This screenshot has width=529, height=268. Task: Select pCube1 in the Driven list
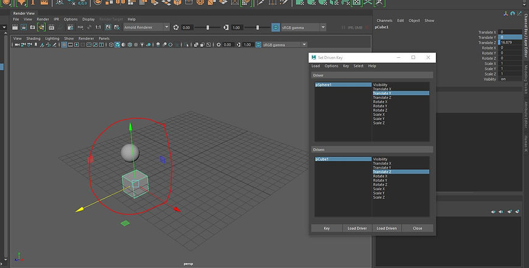pyautogui.click(x=343, y=159)
